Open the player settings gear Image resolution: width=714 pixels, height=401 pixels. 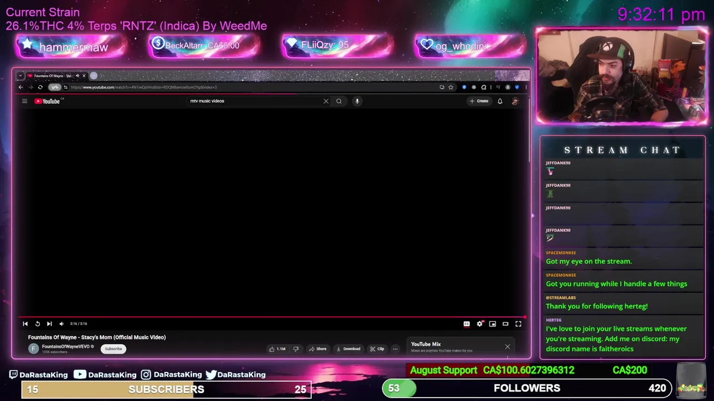[x=480, y=324]
